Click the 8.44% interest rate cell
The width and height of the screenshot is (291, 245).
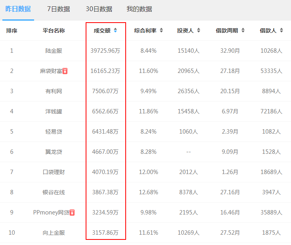[148, 51]
